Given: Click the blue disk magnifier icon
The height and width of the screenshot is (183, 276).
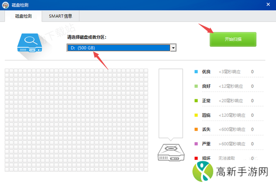Looking at the screenshot, I should point(29,43).
